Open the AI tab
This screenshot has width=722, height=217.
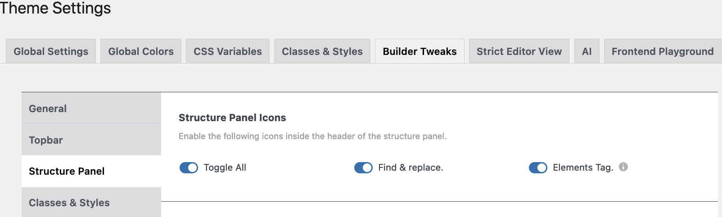point(587,51)
